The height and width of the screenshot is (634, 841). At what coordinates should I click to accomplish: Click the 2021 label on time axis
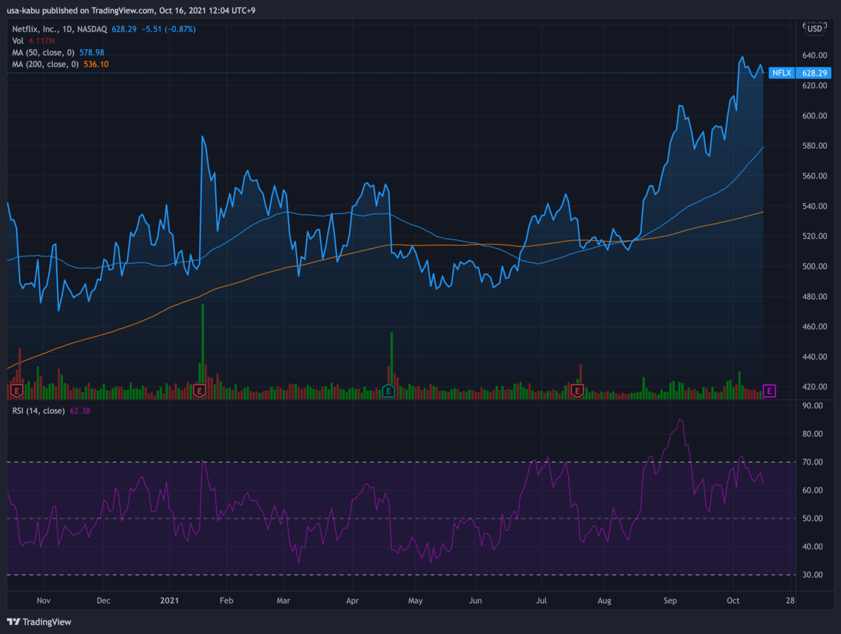(170, 600)
